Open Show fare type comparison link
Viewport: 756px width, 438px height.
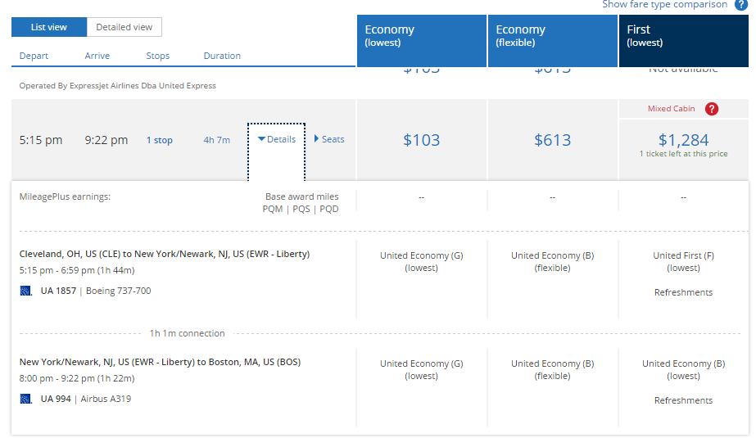coord(664,4)
